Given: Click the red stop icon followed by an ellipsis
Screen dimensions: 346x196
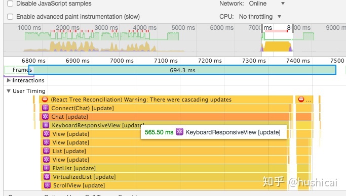Looking at the screenshot, I should coord(301,100).
